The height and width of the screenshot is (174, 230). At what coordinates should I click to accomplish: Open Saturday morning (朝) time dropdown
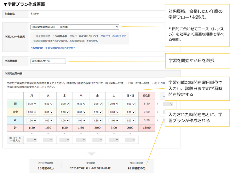pos(113,104)
